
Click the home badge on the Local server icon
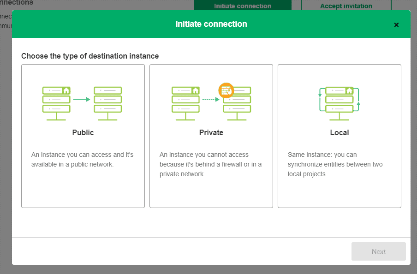point(349,90)
